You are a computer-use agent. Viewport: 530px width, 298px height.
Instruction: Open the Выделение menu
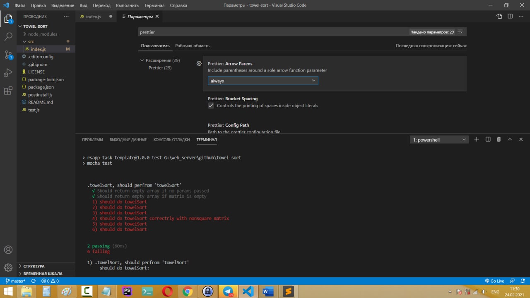[x=63, y=5]
